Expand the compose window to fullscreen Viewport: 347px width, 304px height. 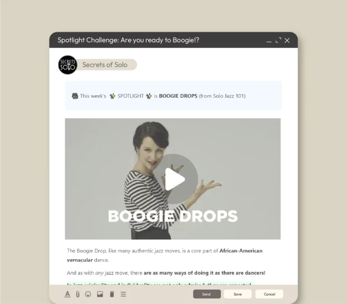tap(278, 40)
